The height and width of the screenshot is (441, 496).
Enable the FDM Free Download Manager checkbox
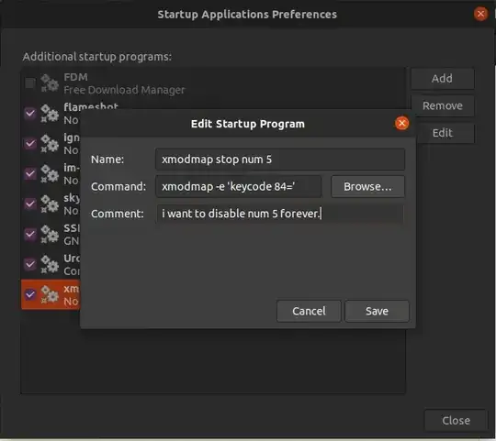(x=30, y=83)
